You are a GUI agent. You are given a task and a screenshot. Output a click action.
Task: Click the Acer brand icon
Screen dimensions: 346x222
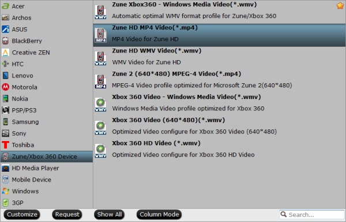click(5, 6)
